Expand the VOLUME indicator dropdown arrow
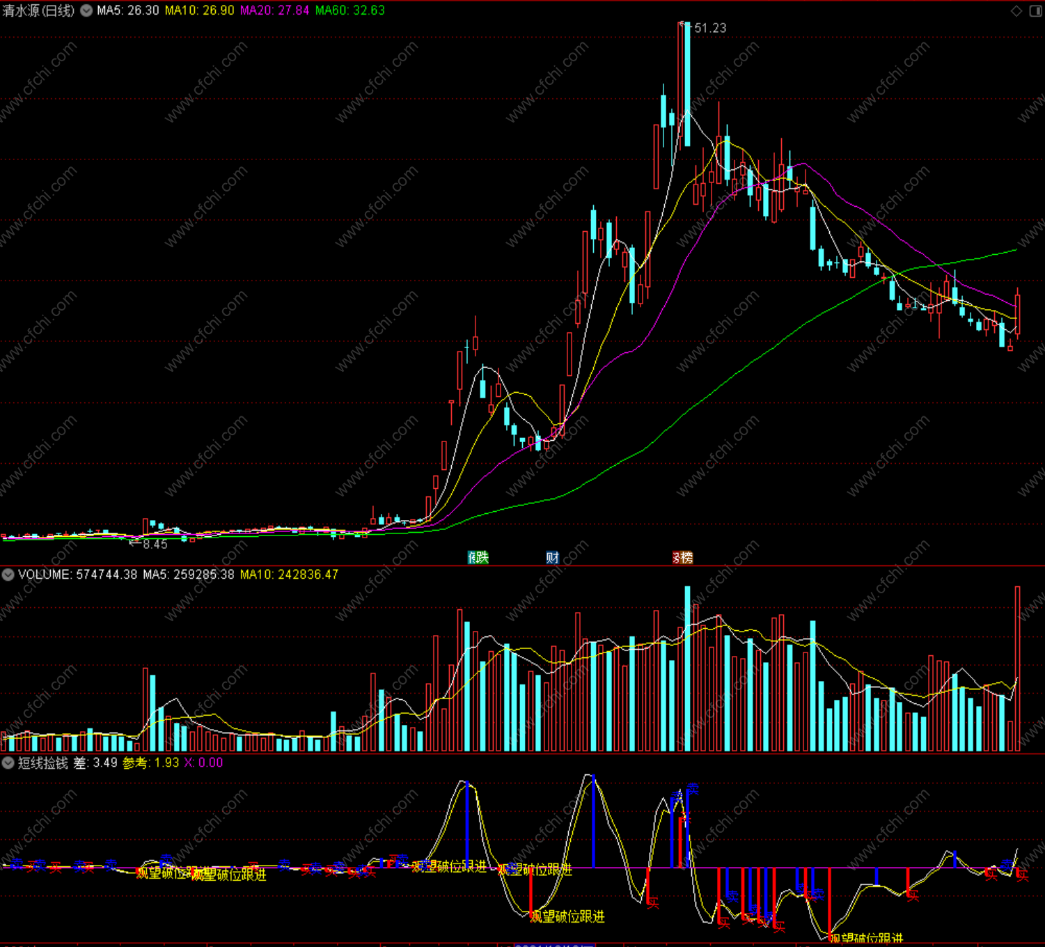Image resolution: width=1045 pixels, height=947 pixels. point(8,574)
